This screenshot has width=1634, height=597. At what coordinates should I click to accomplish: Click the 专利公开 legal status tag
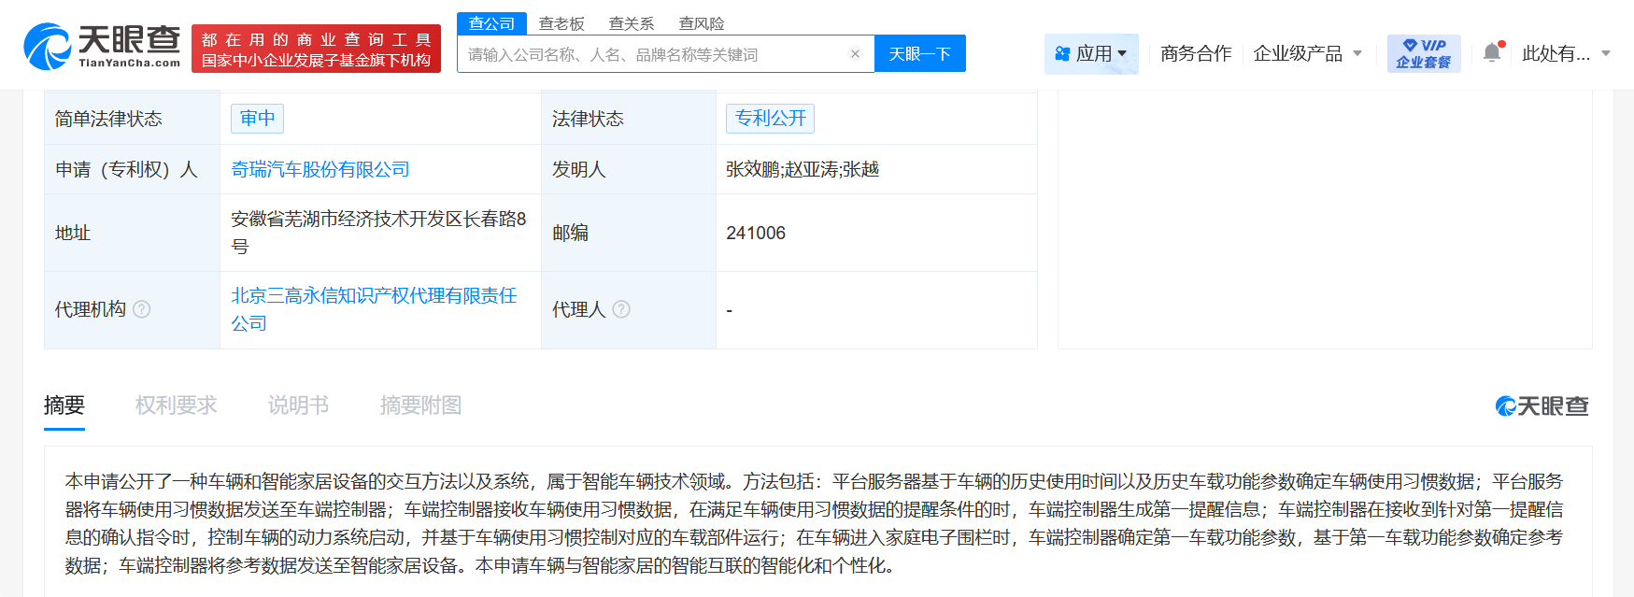[771, 119]
